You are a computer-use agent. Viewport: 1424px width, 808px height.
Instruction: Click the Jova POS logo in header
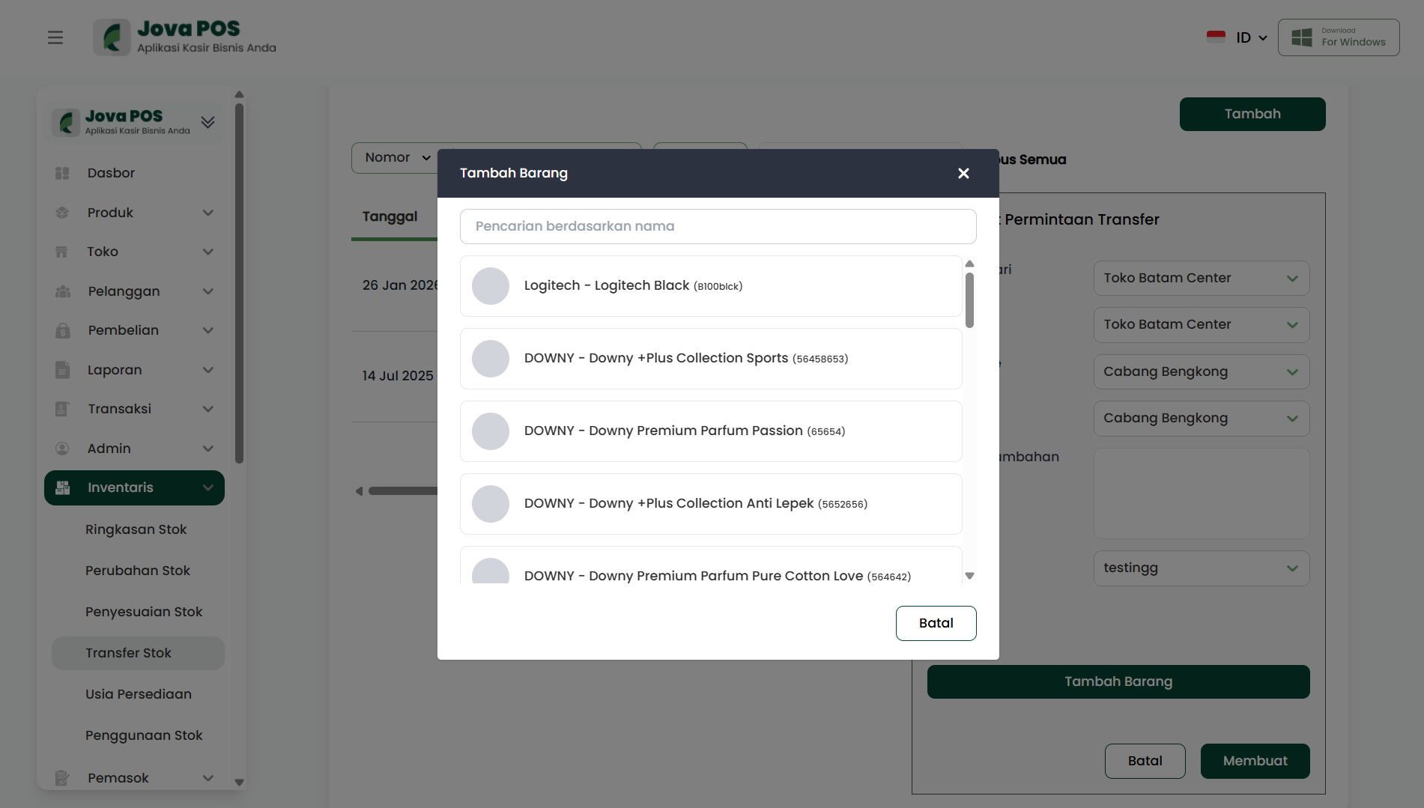(x=185, y=37)
